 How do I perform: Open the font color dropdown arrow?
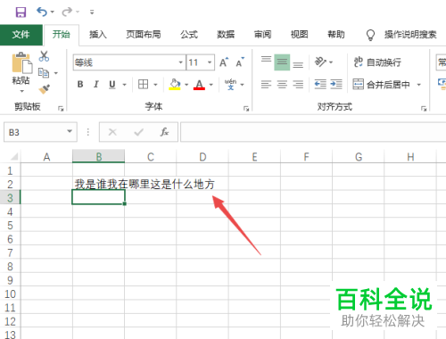click(x=211, y=85)
